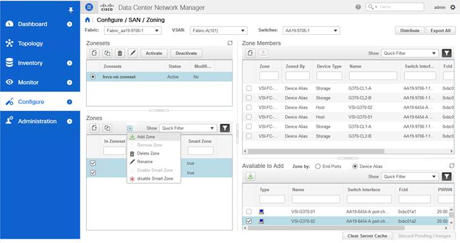Choose Delete Zone from the menu

154,153
